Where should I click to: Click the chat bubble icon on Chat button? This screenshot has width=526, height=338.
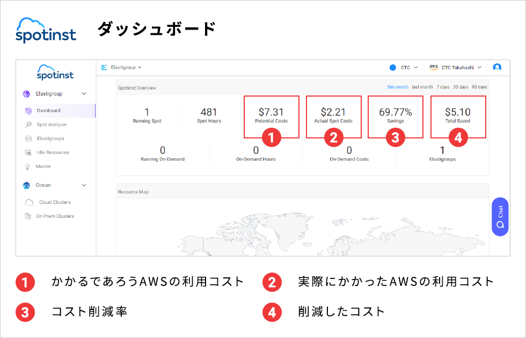(x=500, y=225)
